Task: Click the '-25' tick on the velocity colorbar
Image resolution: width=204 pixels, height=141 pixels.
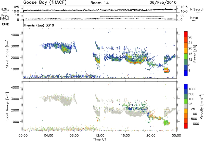Action: (192, 109)
